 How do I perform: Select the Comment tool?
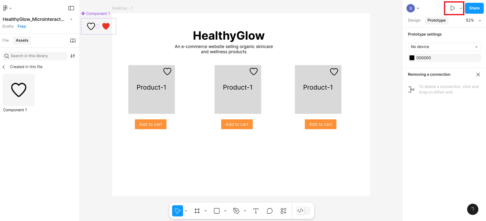(270, 211)
